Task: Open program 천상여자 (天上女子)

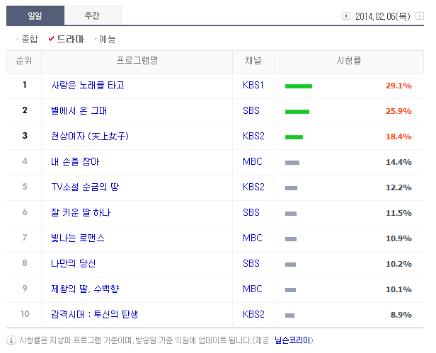Action: point(90,137)
